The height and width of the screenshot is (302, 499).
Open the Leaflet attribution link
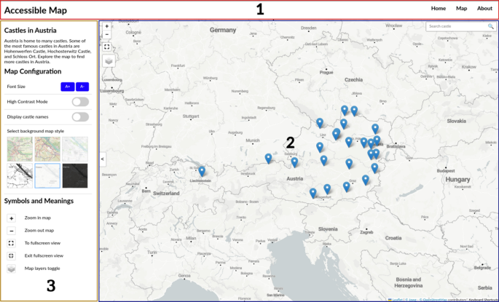coord(397,300)
